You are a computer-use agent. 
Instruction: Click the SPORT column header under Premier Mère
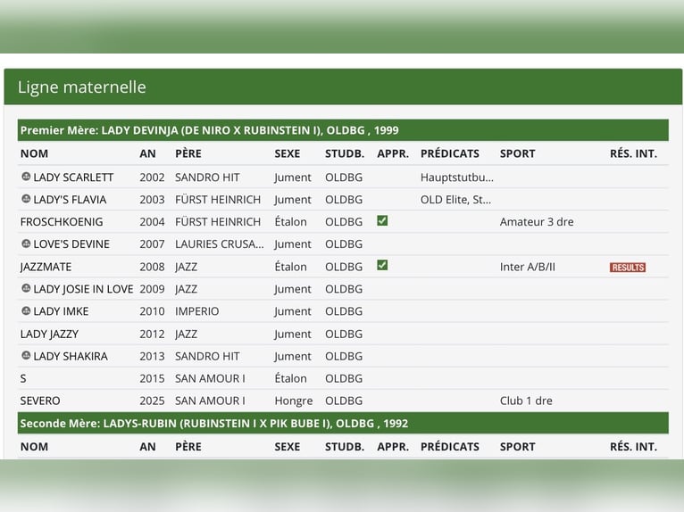tap(517, 153)
